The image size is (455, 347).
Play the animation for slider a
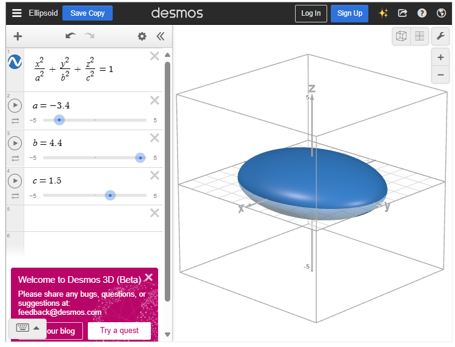(15, 106)
